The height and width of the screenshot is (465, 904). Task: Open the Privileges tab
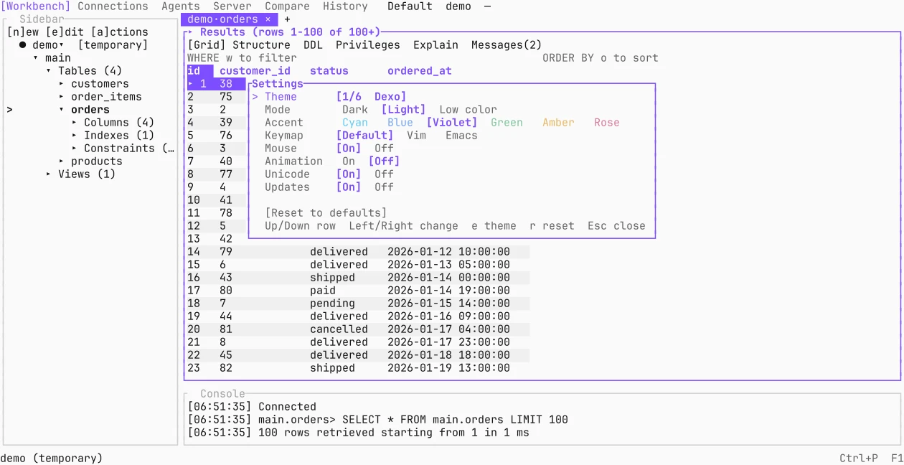(368, 45)
